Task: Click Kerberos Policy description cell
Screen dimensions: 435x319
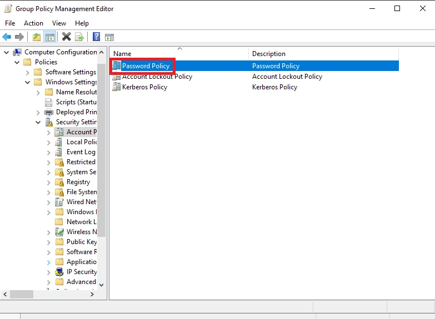Action: pyautogui.click(x=274, y=87)
